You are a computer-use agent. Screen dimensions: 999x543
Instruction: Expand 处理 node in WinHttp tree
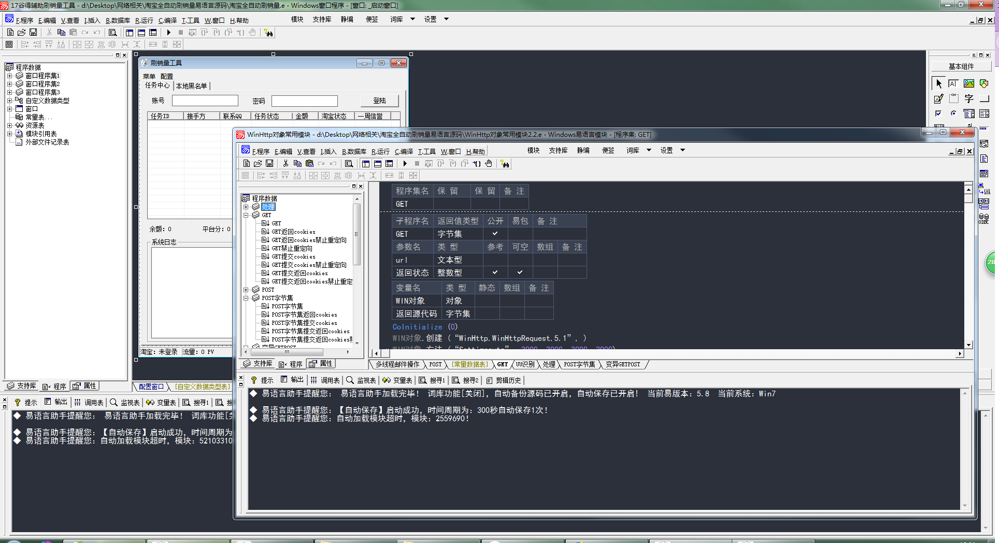point(246,207)
